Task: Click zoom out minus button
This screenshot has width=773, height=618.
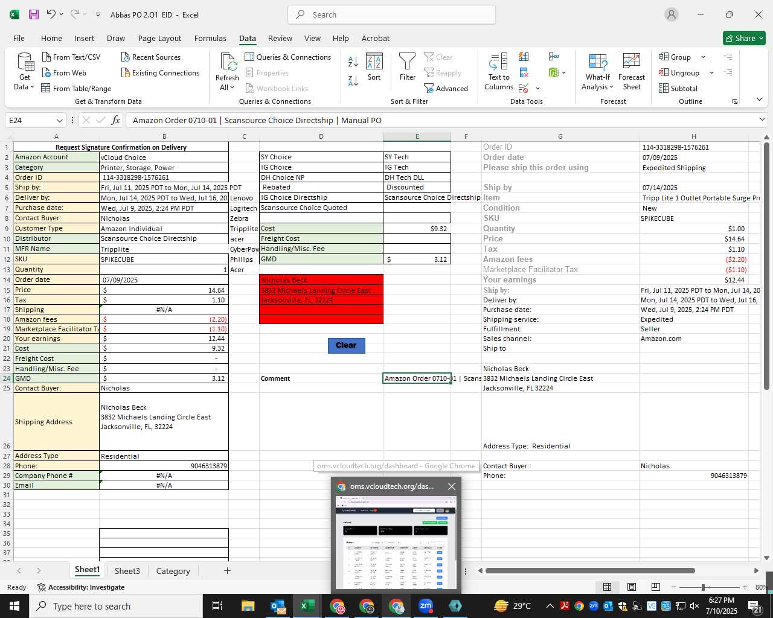Action: point(674,587)
